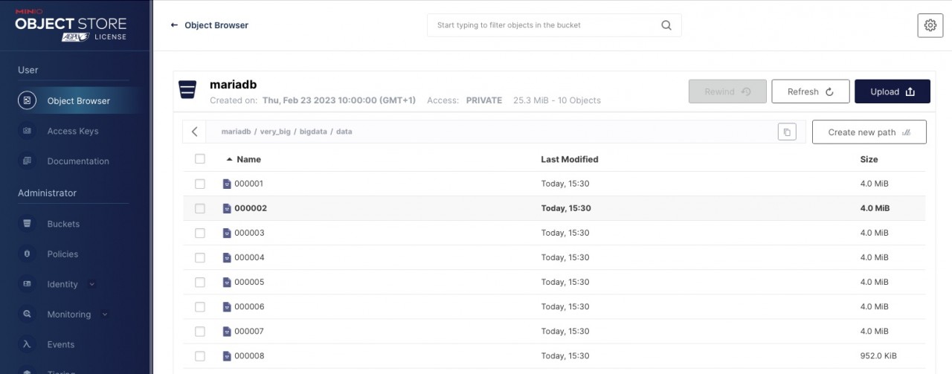Image resolution: width=952 pixels, height=374 pixels.
Task: Click the Rewind button
Action: pos(727,91)
